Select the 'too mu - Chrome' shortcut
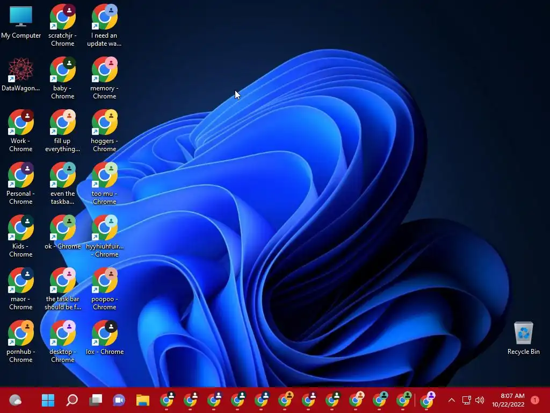This screenshot has height=413, width=550. [x=104, y=184]
